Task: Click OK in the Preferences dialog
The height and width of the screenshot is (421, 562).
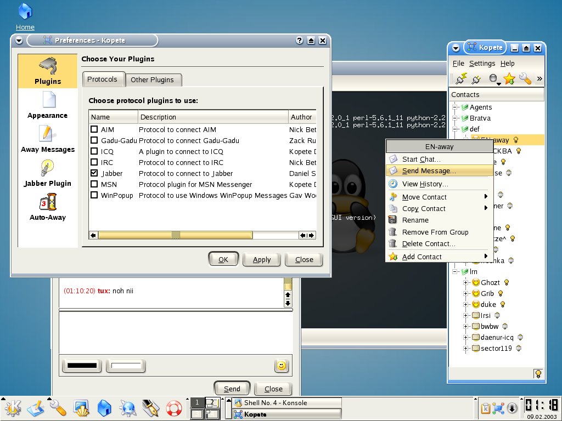Action: click(223, 259)
